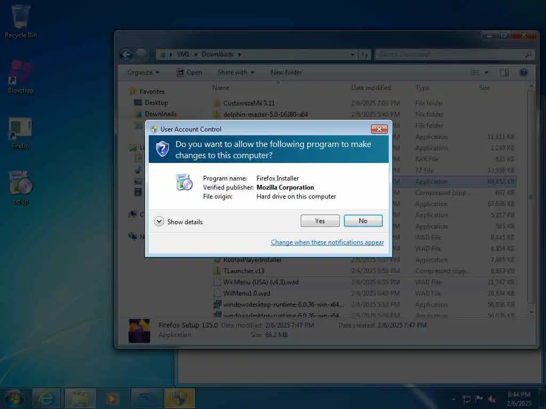Click the Action Center flag tray icon
The image size is (546, 409).
[x=479, y=398]
